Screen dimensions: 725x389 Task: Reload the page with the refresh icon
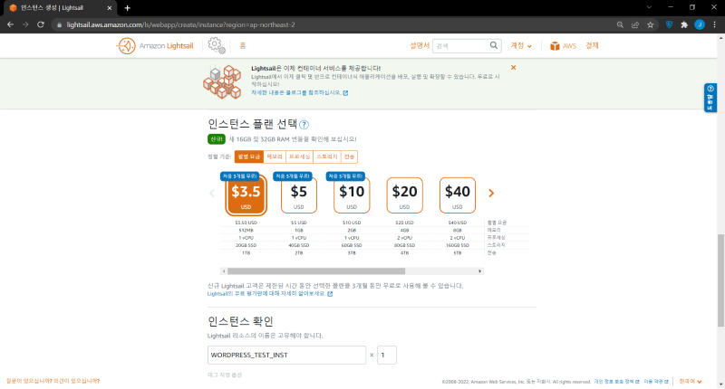(41, 24)
